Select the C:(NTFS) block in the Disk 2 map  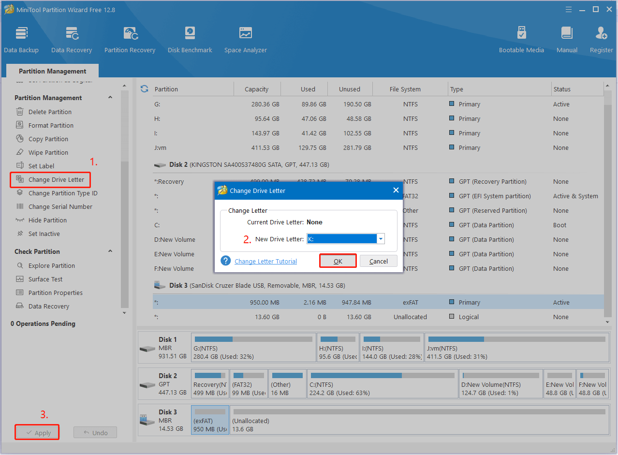click(383, 384)
